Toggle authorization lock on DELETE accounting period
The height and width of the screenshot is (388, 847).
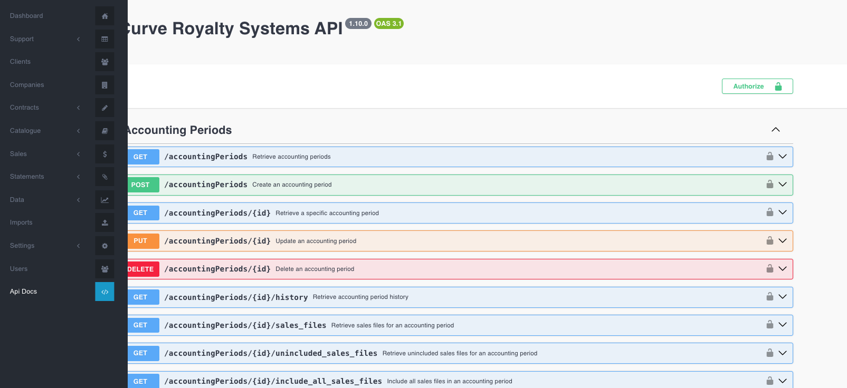click(769, 269)
